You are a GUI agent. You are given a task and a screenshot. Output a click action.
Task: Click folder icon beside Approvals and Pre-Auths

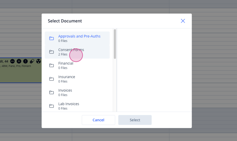(52, 38)
